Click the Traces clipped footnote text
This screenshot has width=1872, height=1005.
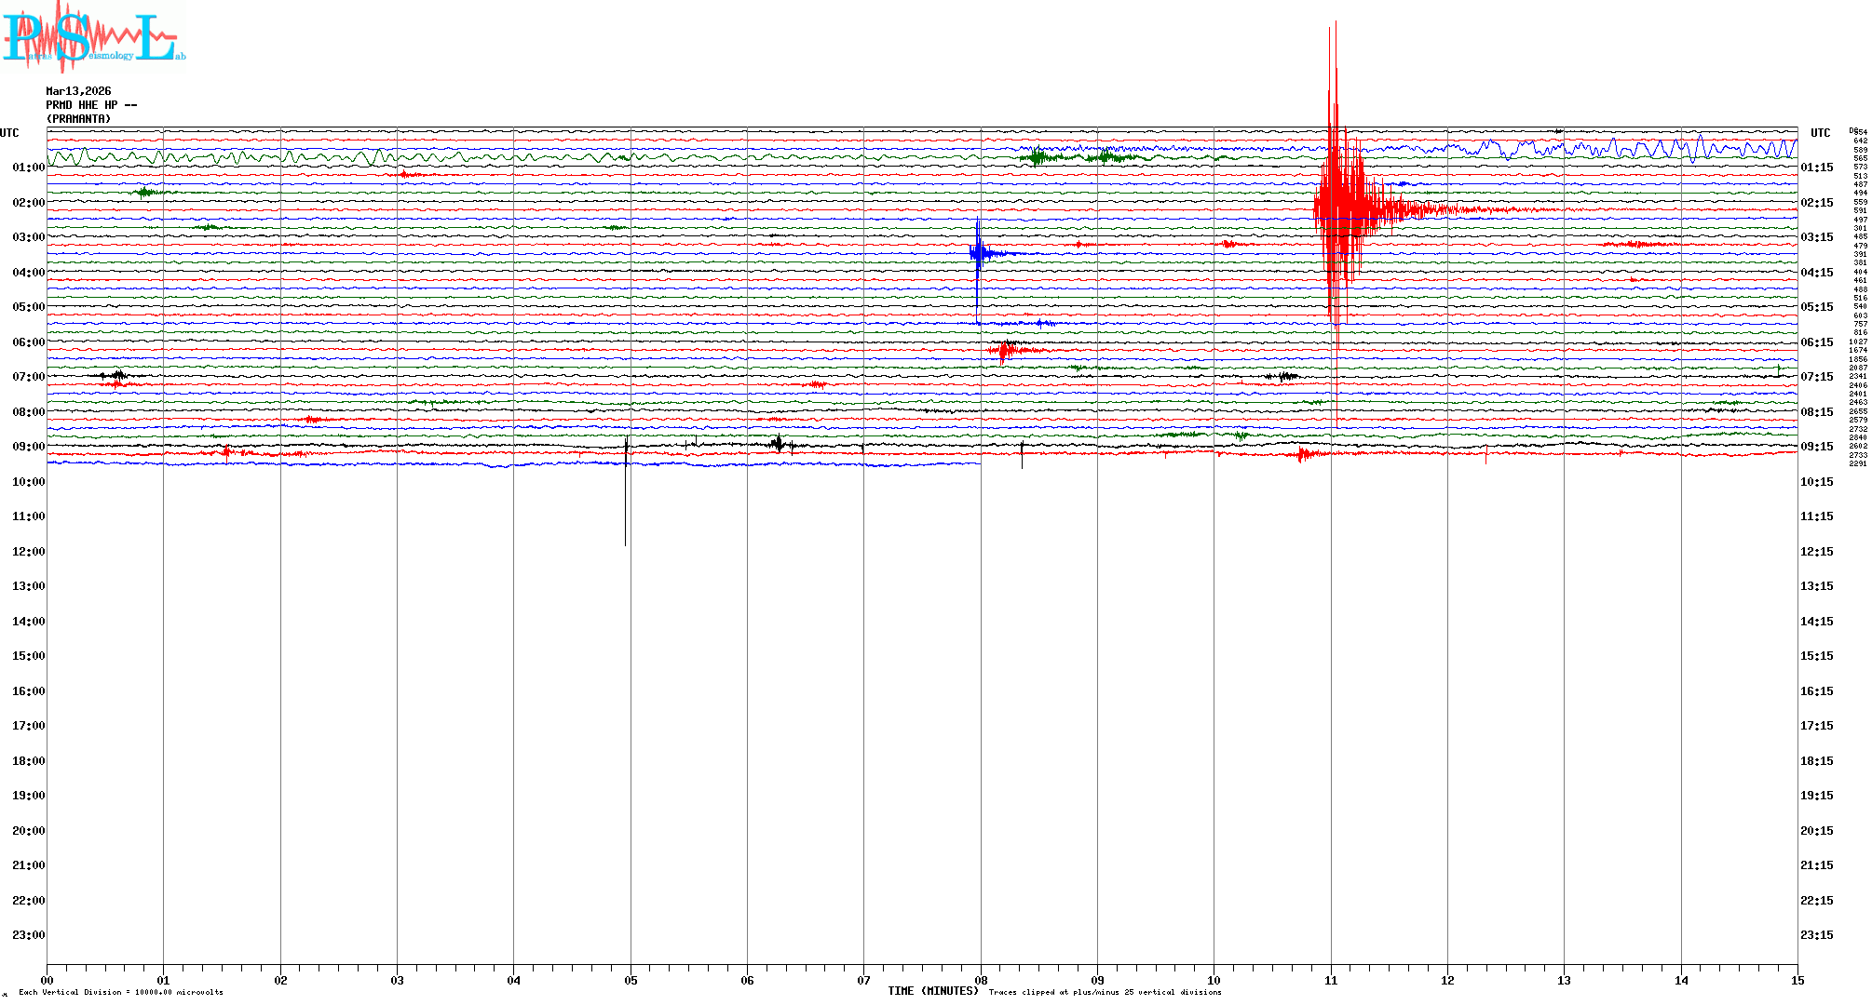click(1105, 992)
